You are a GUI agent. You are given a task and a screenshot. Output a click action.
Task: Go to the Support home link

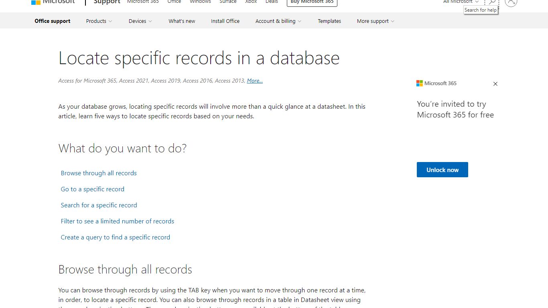click(107, 2)
